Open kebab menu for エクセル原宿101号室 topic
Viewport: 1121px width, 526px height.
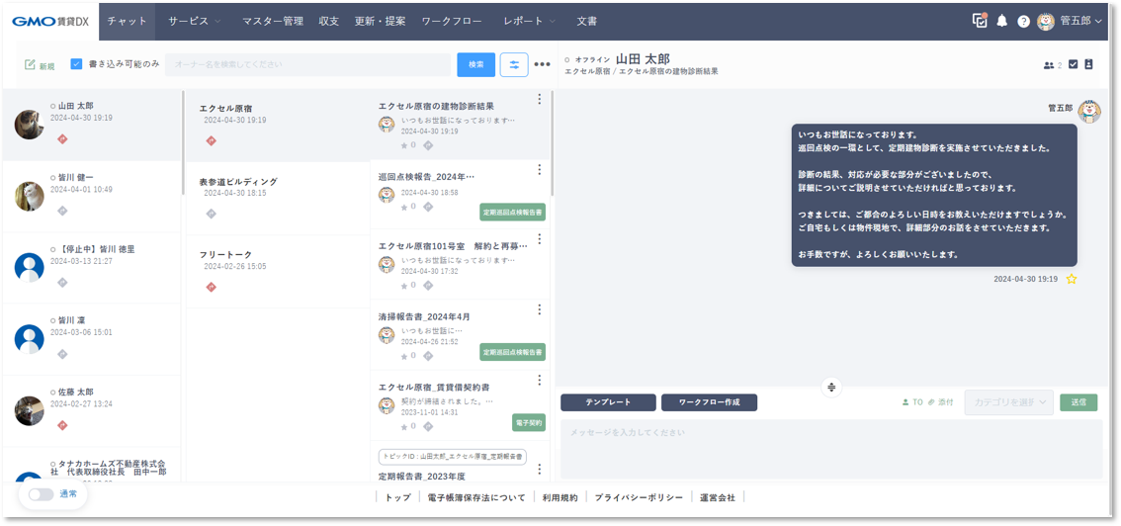pyautogui.click(x=540, y=238)
